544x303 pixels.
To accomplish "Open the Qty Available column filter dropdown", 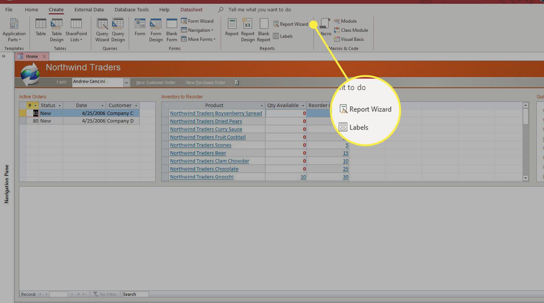I will 303,106.
